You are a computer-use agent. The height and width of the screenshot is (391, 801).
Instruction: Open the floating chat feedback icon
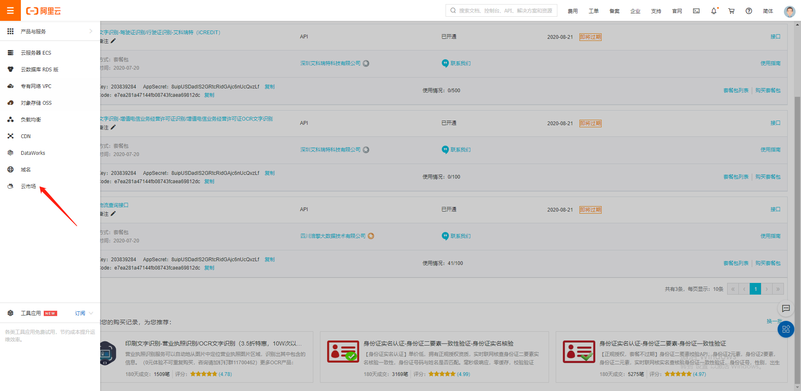click(x=786, y=308)
